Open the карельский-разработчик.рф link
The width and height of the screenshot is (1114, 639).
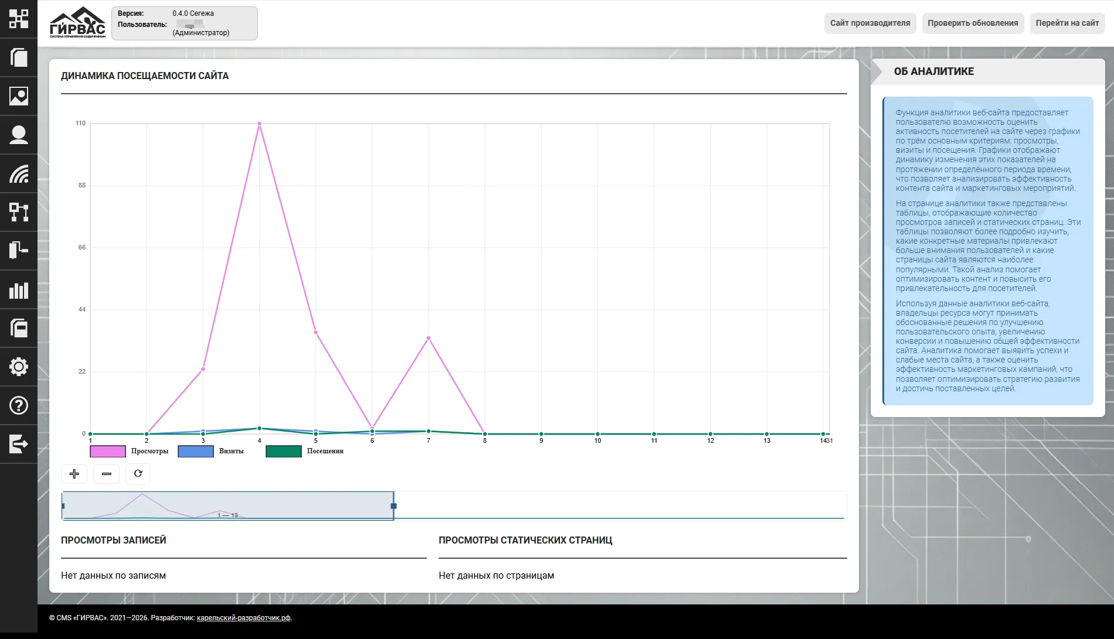[243, 618]
